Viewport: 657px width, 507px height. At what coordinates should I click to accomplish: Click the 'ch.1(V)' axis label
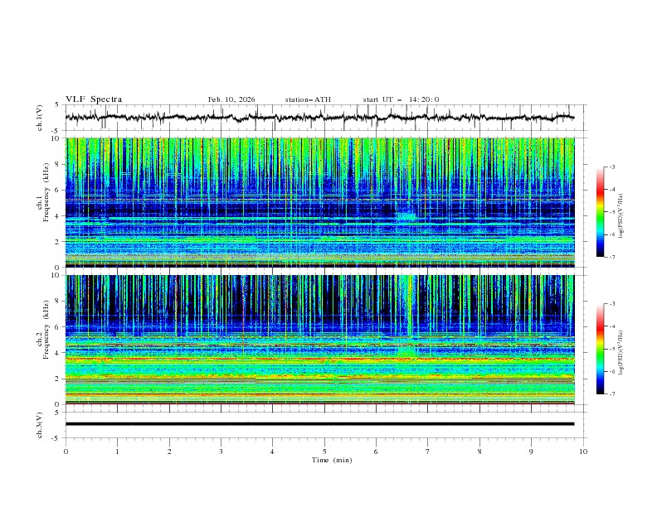40,118
